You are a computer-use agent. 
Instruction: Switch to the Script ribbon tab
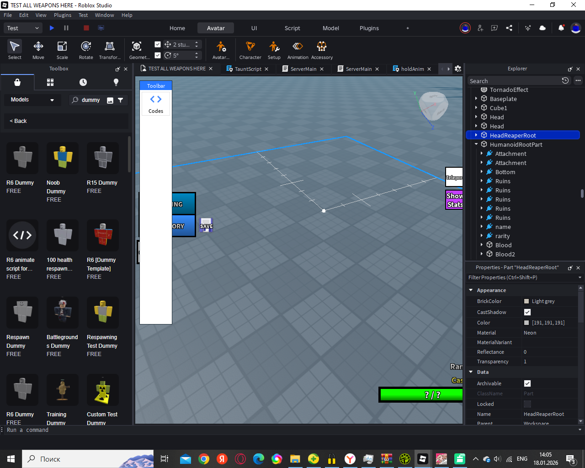coord(292,28)
